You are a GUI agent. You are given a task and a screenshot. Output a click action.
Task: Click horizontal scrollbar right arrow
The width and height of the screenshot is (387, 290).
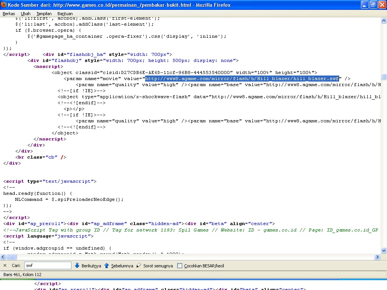pyautogui.click(x=377, y=257)
